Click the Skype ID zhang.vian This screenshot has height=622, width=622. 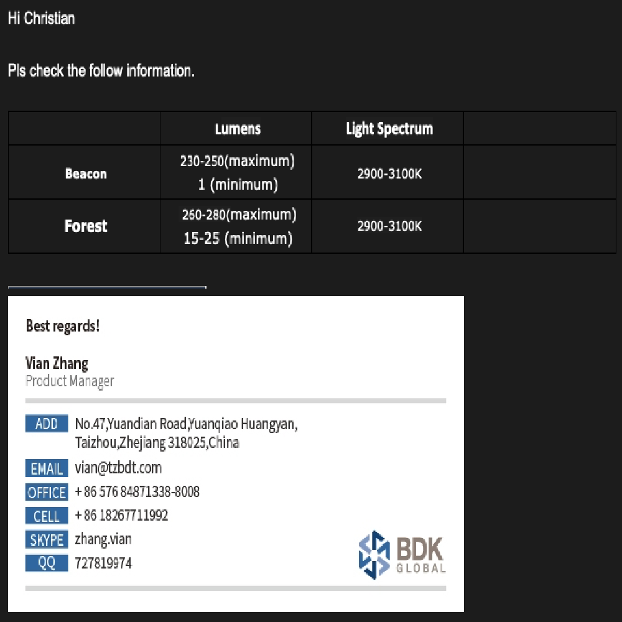[103, 539]
